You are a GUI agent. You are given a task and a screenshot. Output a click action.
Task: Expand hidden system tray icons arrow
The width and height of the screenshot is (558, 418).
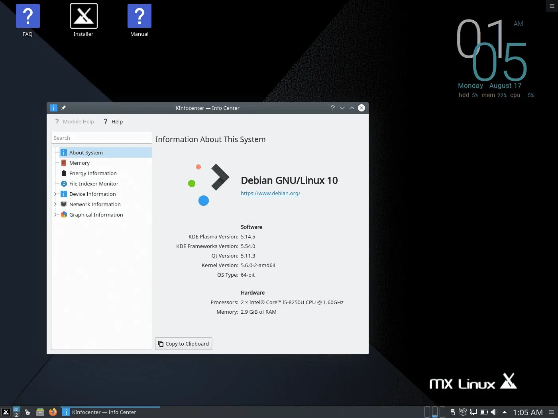(505, 412)
